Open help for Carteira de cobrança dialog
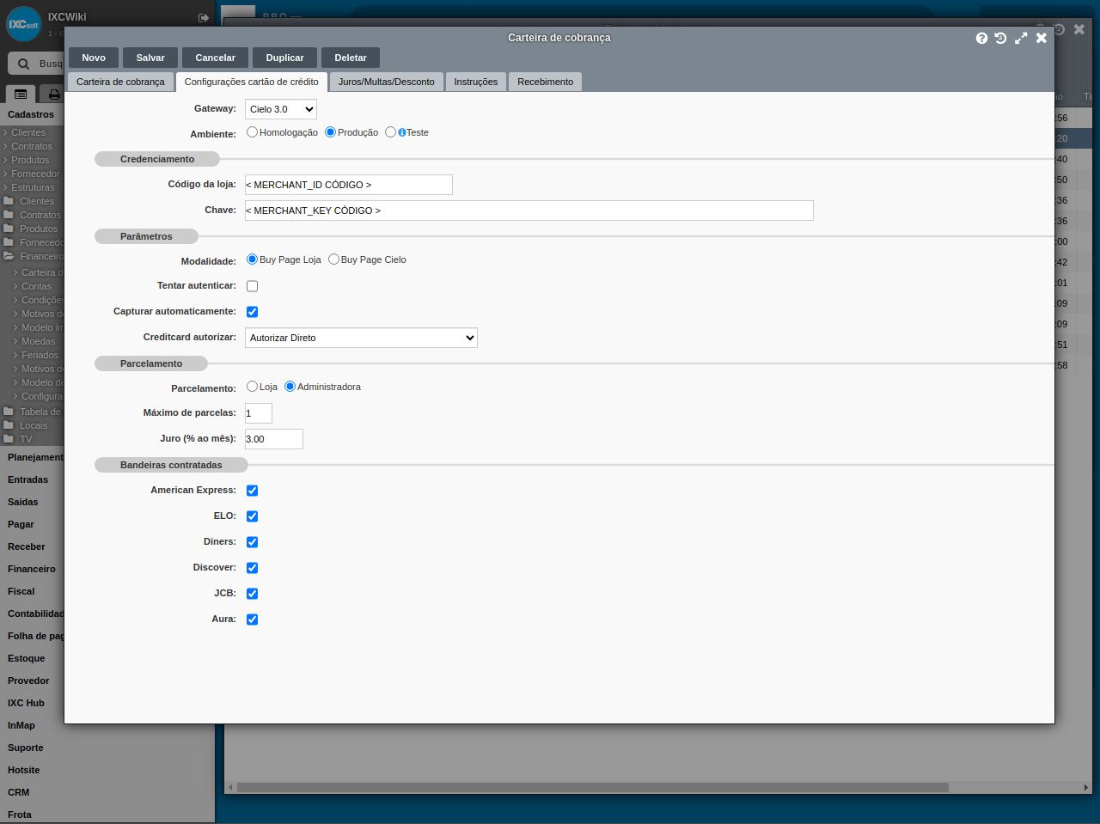 981,38
